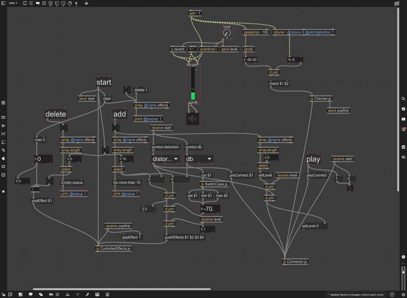Open the db dropdown menu
The height and width of the screenshot is (298, 407).
coord(199,159)
